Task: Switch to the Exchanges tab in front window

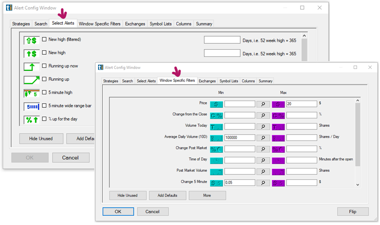Action: 207,81
